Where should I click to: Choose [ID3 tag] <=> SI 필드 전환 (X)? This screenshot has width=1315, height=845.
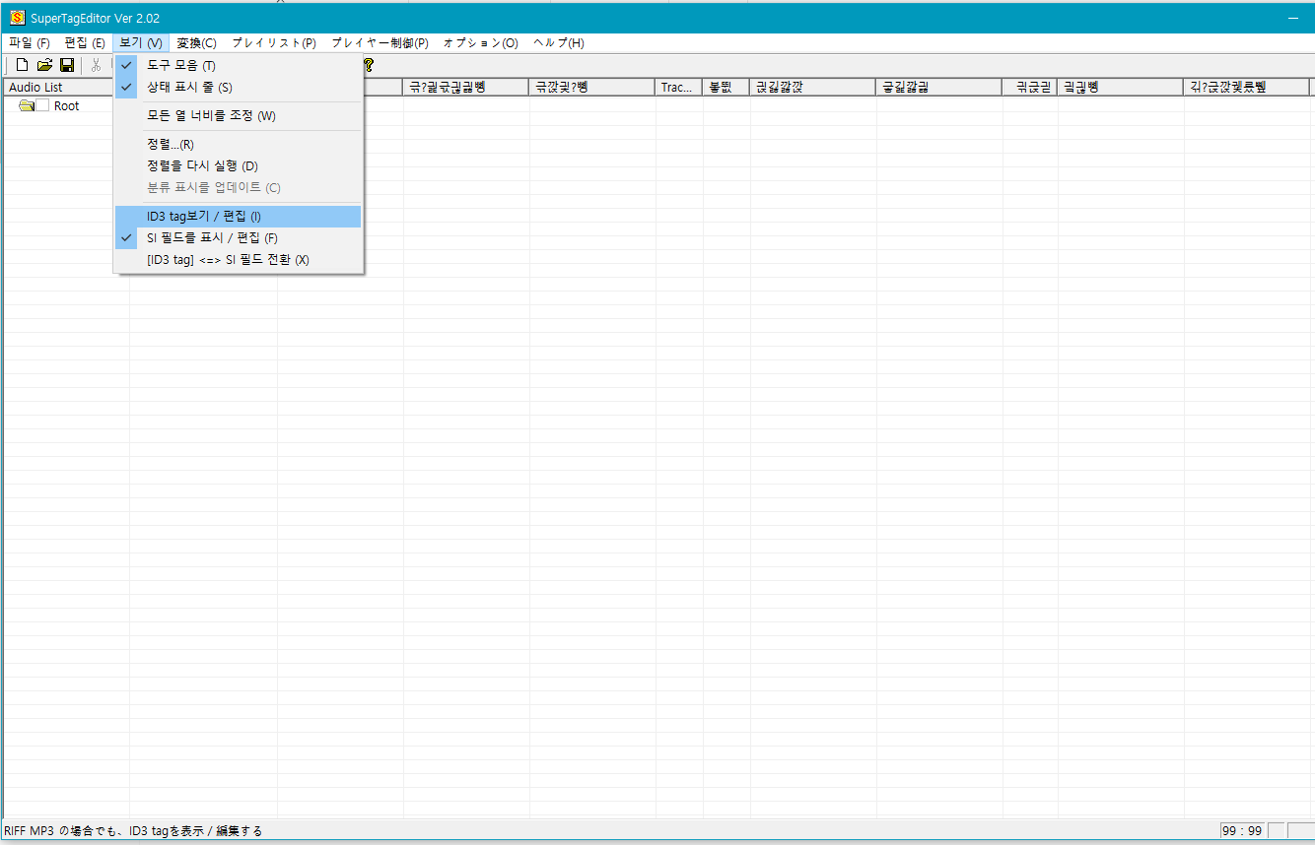239,259
